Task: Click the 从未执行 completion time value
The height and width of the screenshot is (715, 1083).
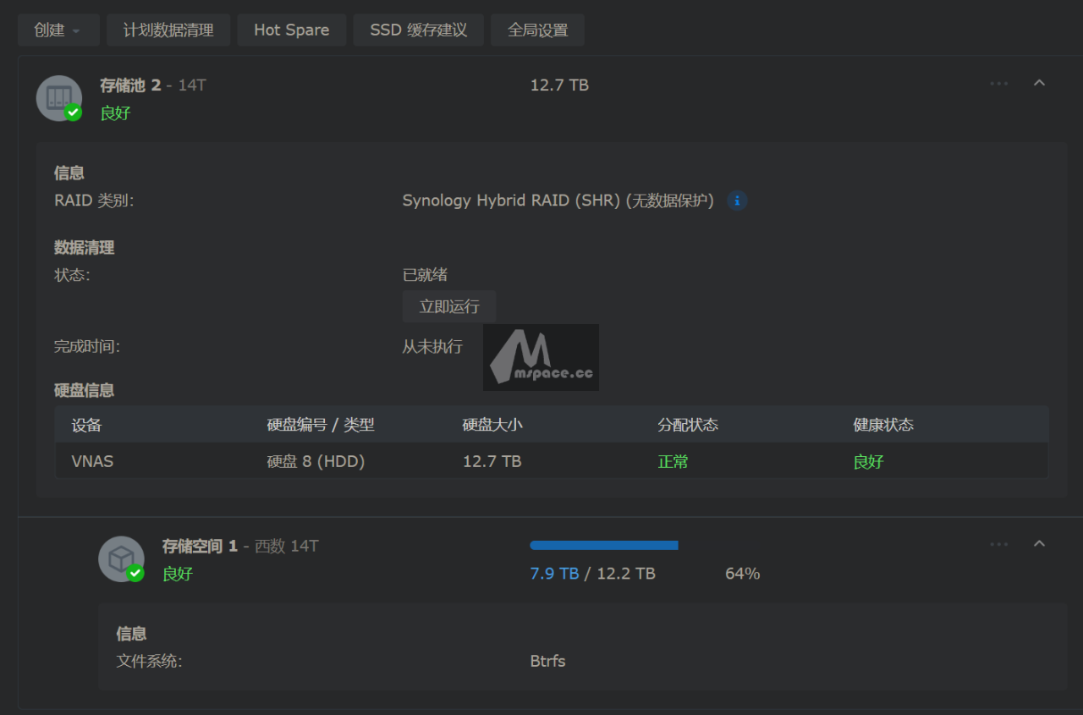Action: click(x=432, y=347)
